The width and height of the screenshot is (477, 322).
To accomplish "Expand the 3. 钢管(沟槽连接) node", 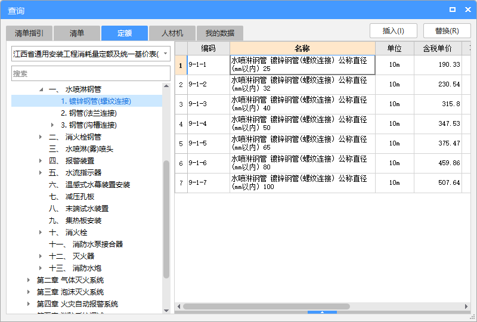I will pyautogui.click(x=52, y=125).
